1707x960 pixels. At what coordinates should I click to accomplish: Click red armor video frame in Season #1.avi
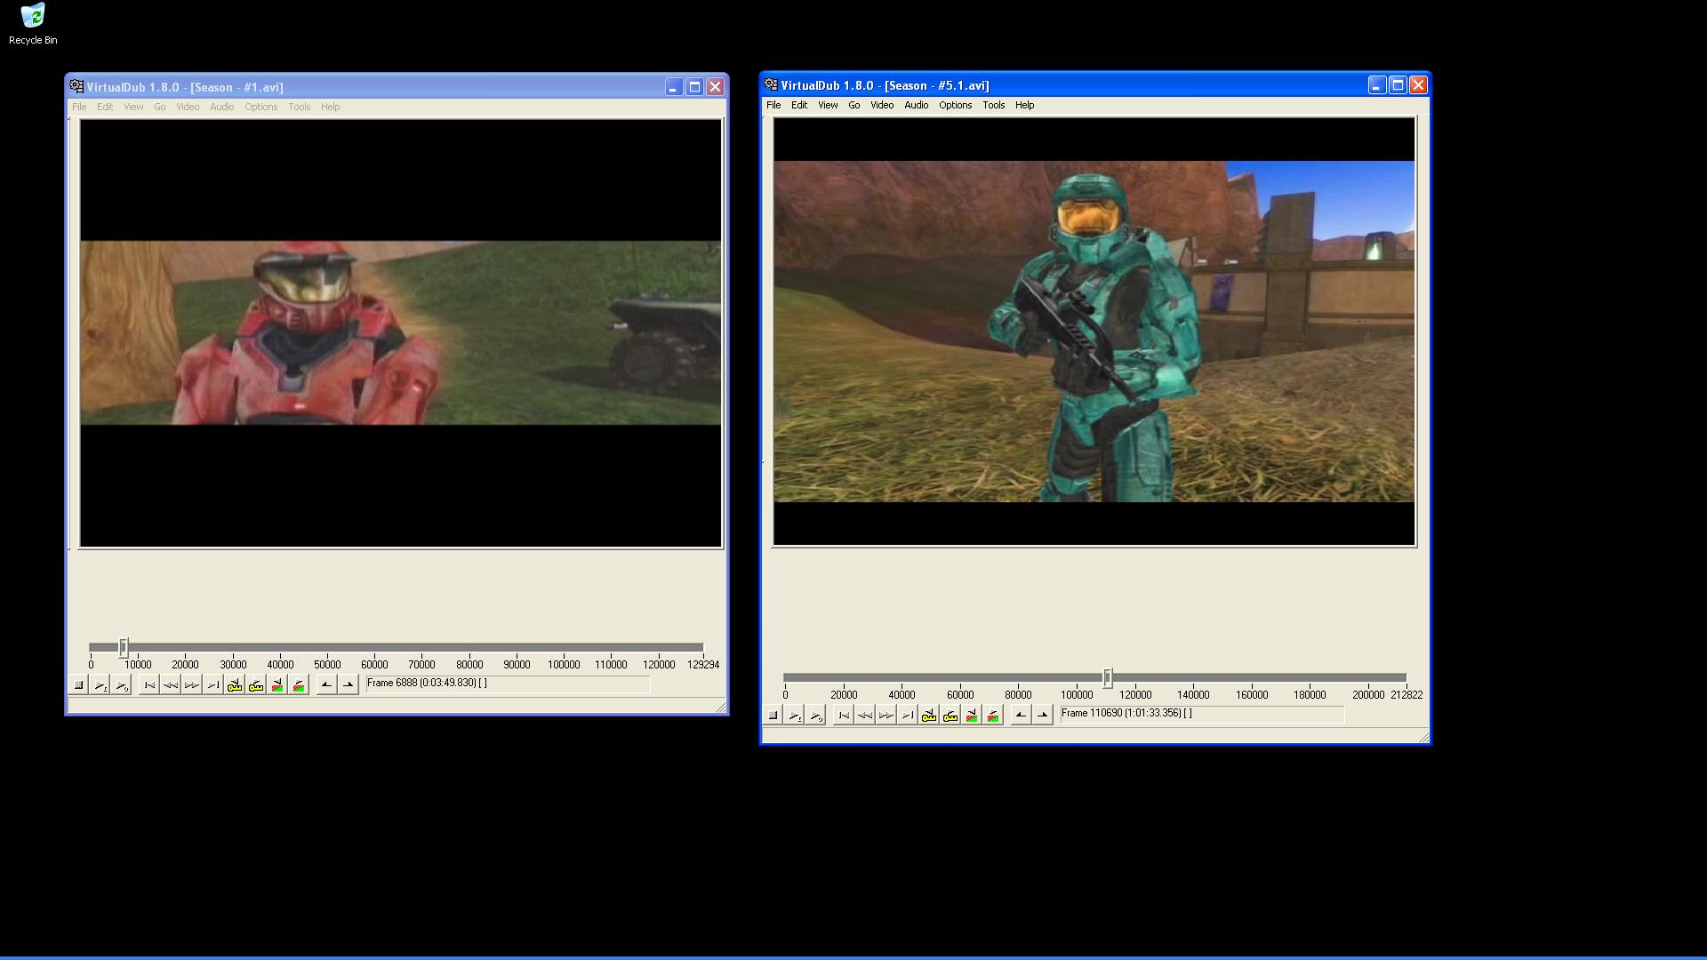coord(401,333)
